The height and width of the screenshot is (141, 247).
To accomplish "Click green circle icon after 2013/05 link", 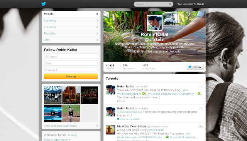I will (199, 94).
